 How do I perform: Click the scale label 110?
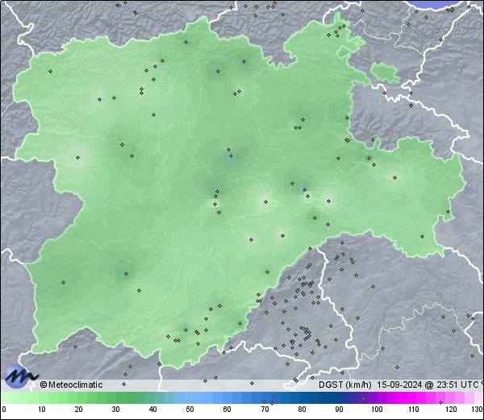click(x=414, y=410)
